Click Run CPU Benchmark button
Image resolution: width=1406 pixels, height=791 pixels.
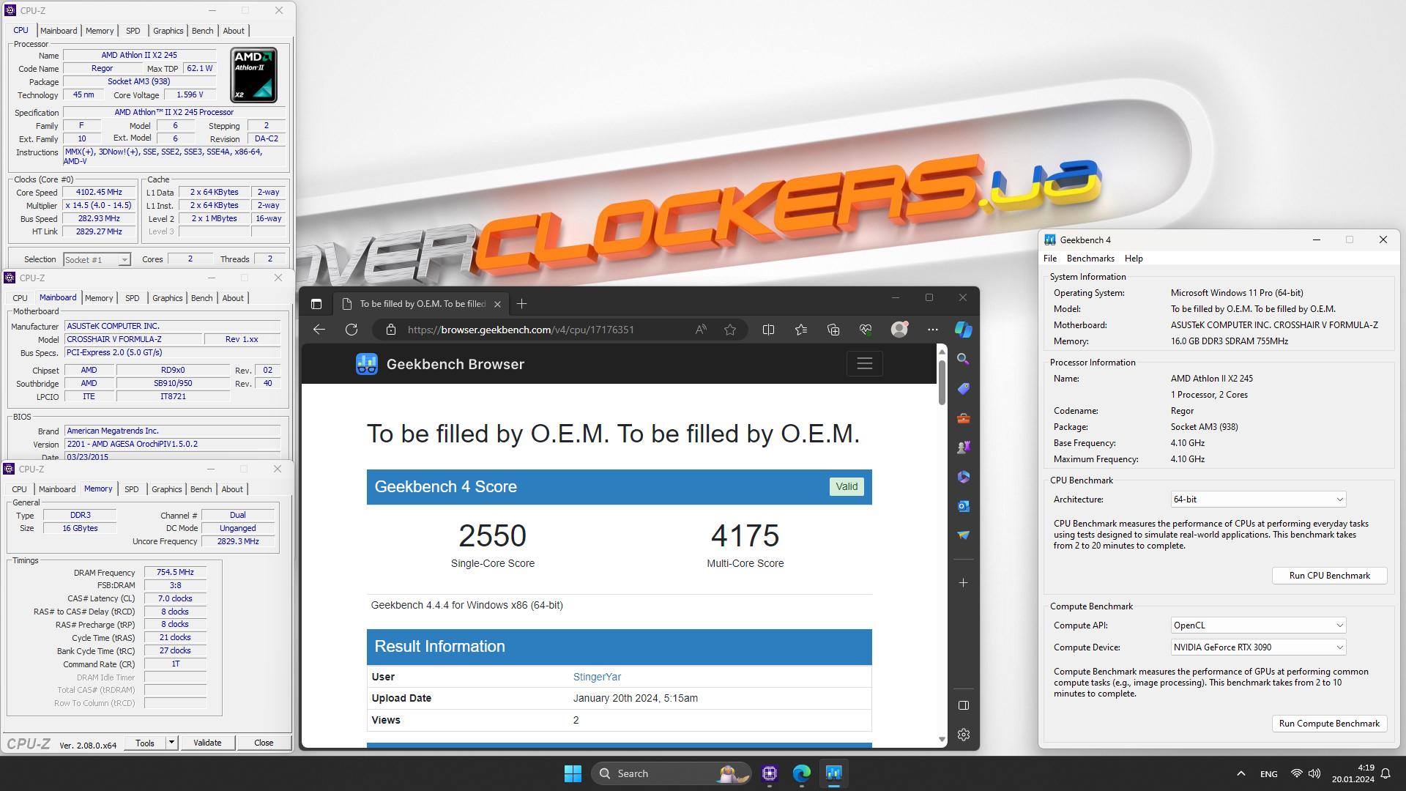[1329, 576]
